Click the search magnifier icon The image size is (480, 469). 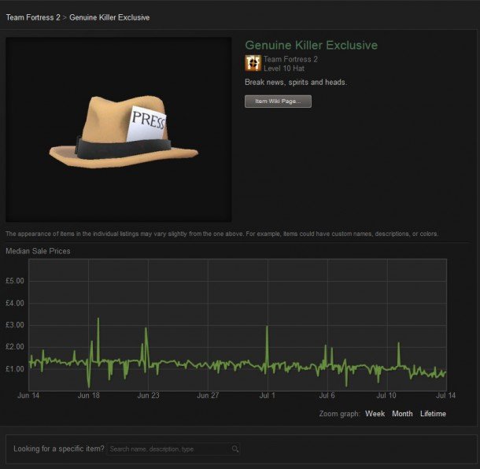tap(234, 449)
